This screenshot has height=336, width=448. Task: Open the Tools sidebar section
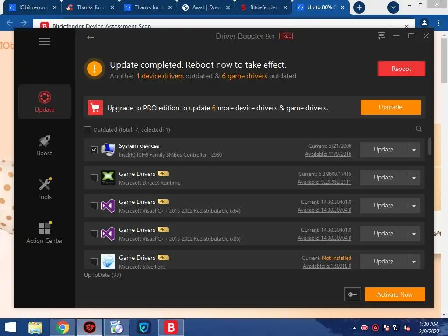pyautogui.click(x=45, y=189)
